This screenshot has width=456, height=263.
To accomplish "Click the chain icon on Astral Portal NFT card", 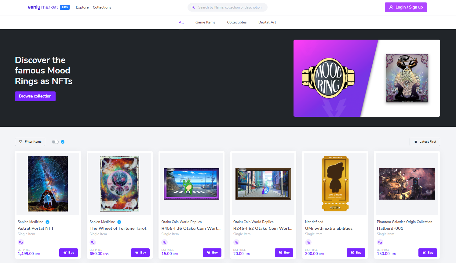I will [21, 242].
